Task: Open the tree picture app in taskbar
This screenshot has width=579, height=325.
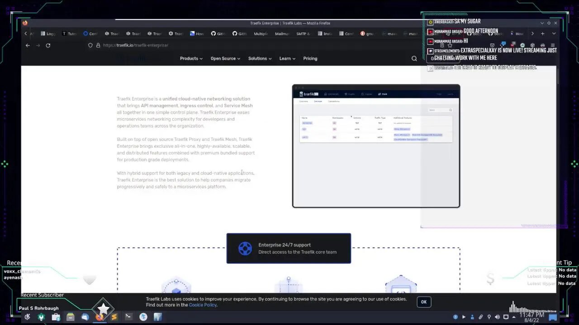Action: pyautogui.click(x=157, y=317)
